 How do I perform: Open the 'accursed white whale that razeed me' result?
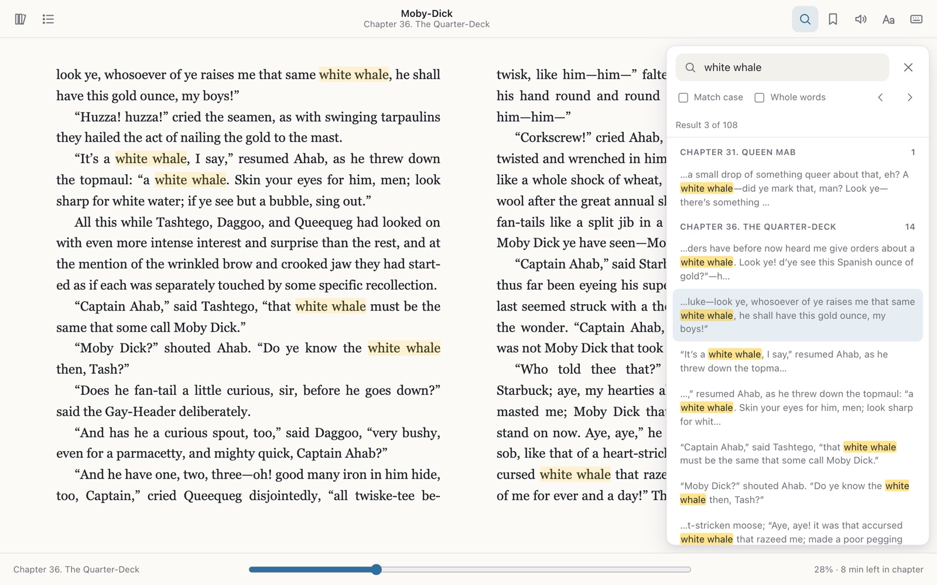[x=798, y=532]
